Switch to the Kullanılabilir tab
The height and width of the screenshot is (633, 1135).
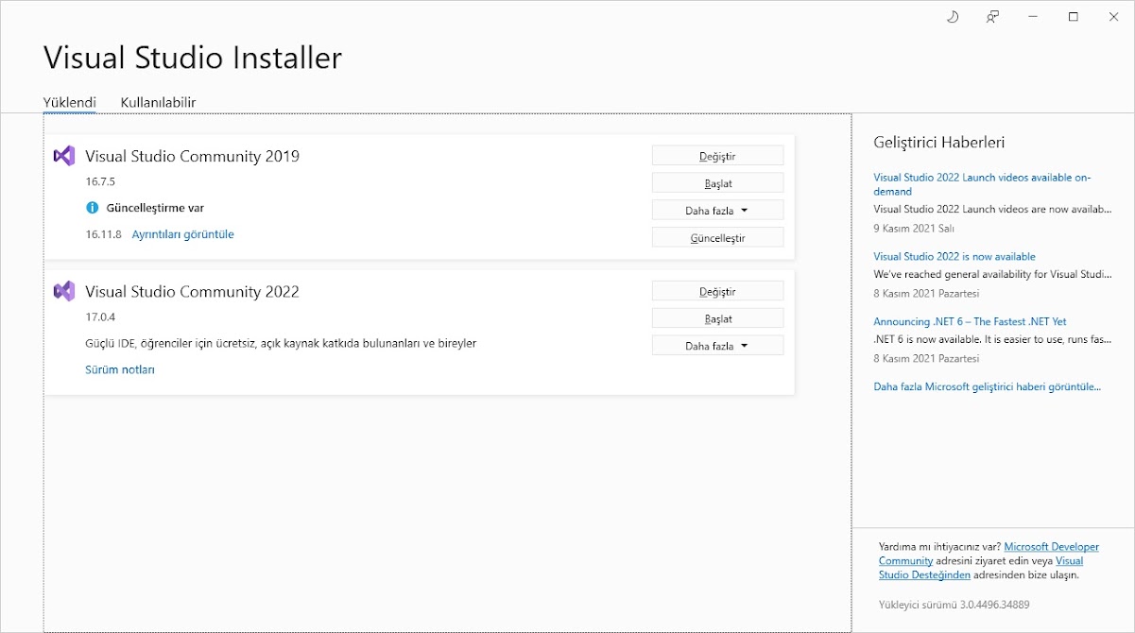point(159,102)
